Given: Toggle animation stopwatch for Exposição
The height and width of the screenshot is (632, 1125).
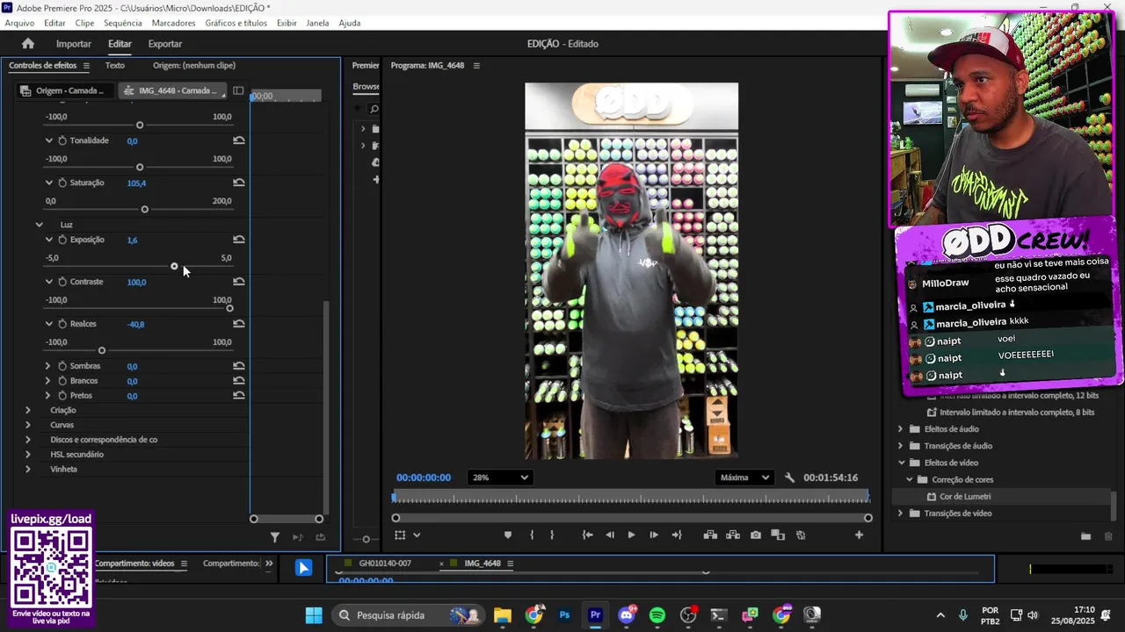Looking at the screenshot, I should pyautogui.click(x=62, y=240).
